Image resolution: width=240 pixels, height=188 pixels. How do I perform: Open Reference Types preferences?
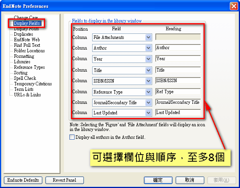pos(29,67)
